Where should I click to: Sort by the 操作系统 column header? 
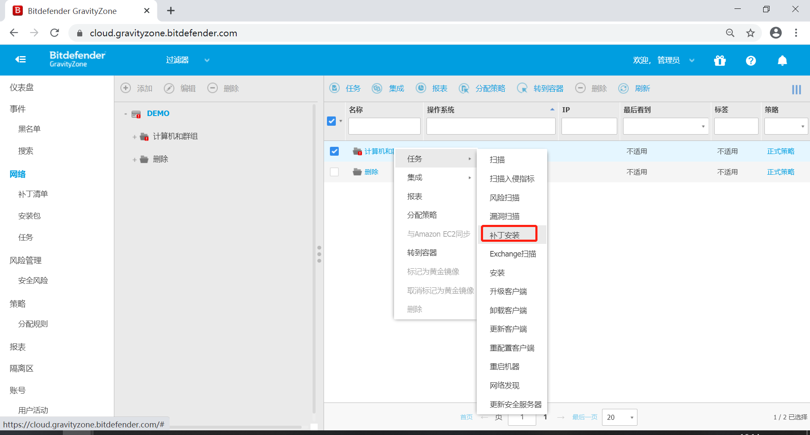(440, 110)
